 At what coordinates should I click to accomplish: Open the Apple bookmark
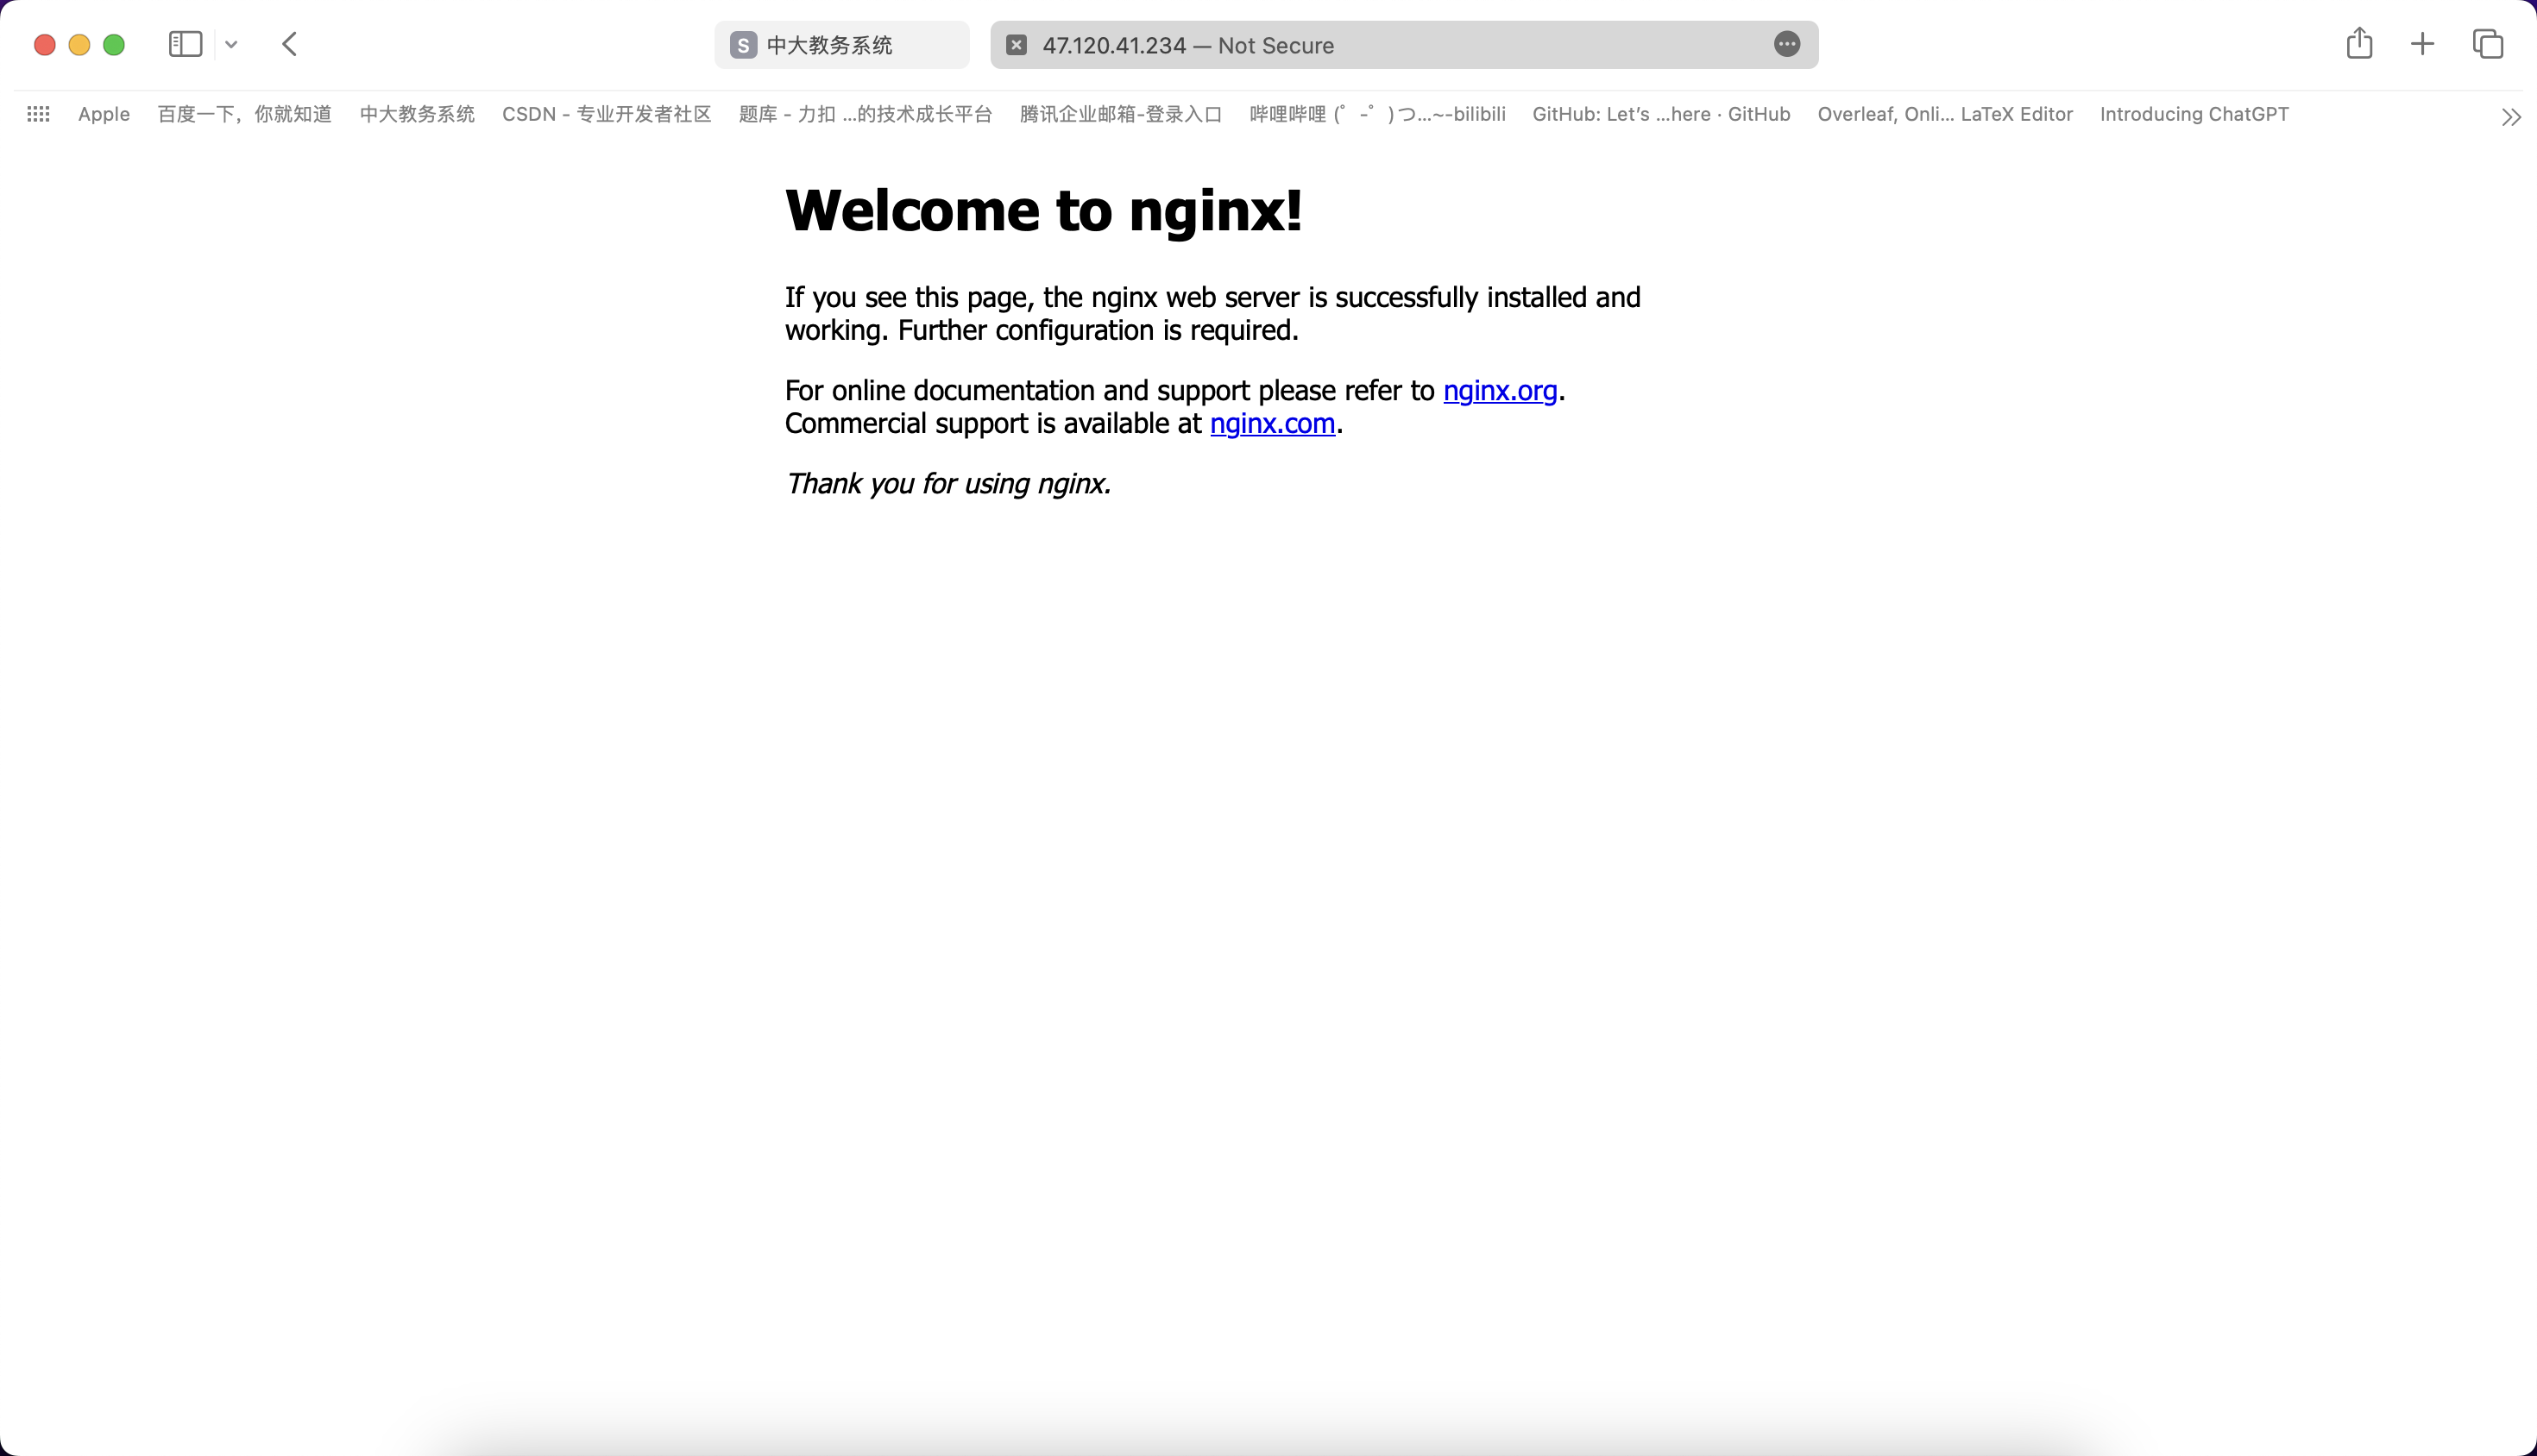(x=104, y=114)
